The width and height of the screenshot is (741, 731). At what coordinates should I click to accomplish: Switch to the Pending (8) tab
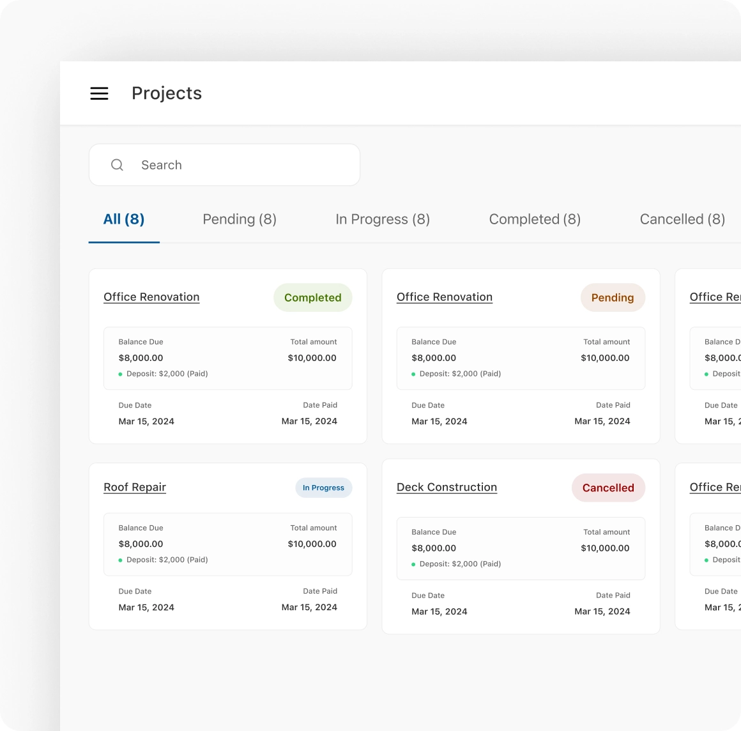(x=240, y=219)
